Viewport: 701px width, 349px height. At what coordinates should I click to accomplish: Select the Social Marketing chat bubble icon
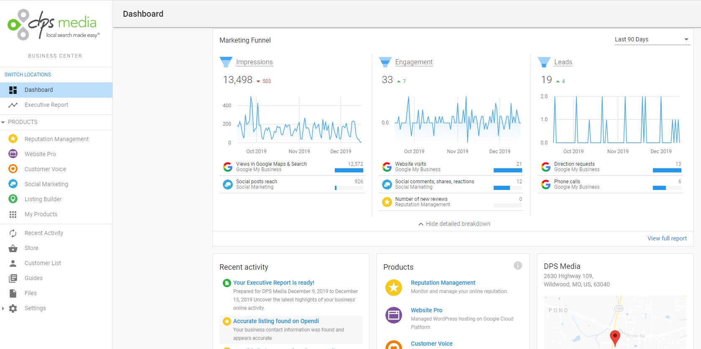(13, 184)
